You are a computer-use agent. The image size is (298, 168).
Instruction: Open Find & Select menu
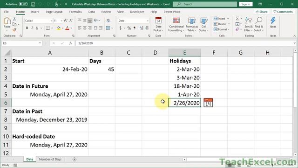coord(259,24)
